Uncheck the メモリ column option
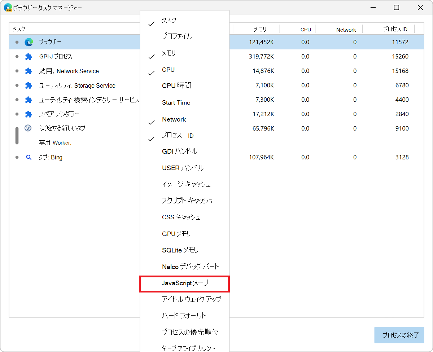Screen dimensions: 433x352 (169, 53)
